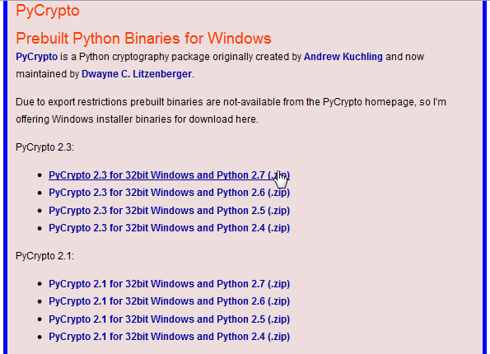Click bullet beside PyCrypto 2.3 Python 2.7

coord(40,175)
